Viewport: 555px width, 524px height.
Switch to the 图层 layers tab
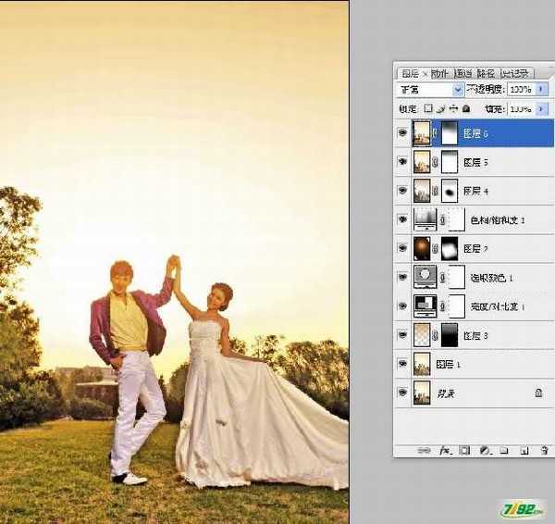[x=410, y=73]
